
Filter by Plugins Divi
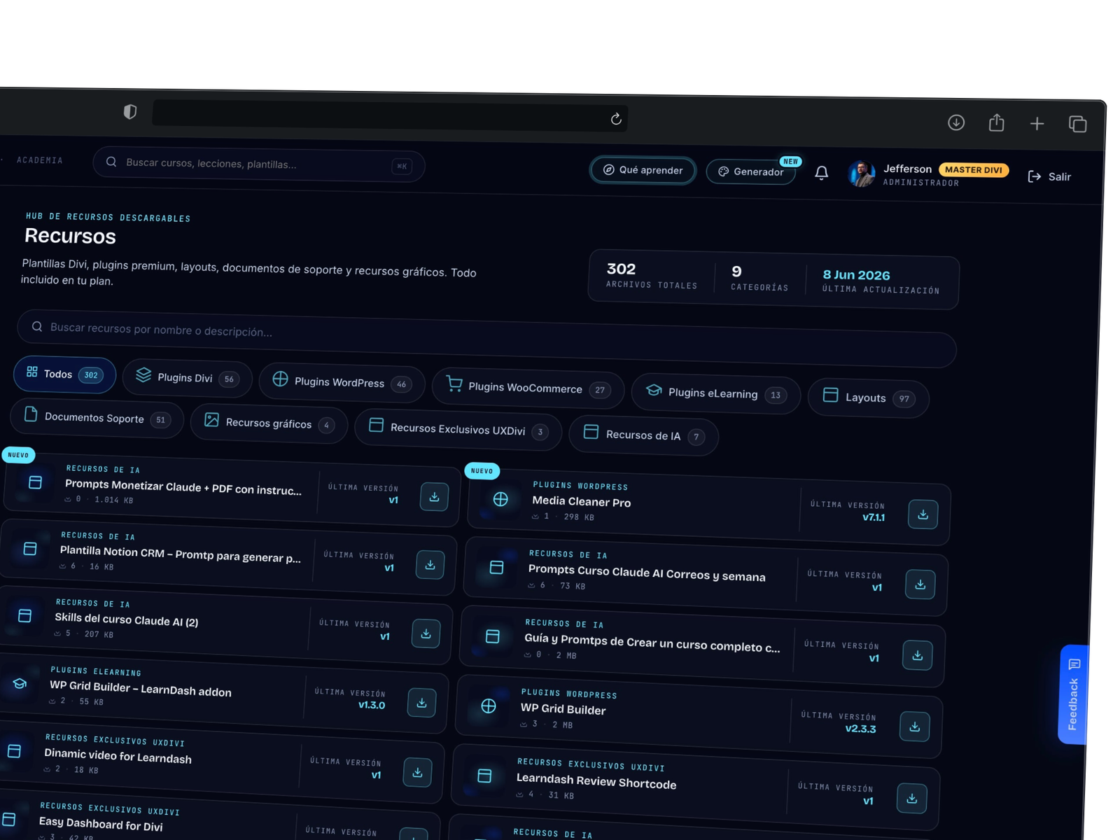click(x=188, y=378)
